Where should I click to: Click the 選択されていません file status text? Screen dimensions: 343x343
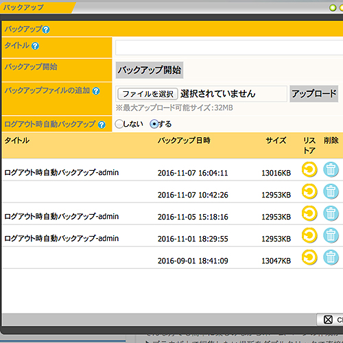tap(217, 94)
